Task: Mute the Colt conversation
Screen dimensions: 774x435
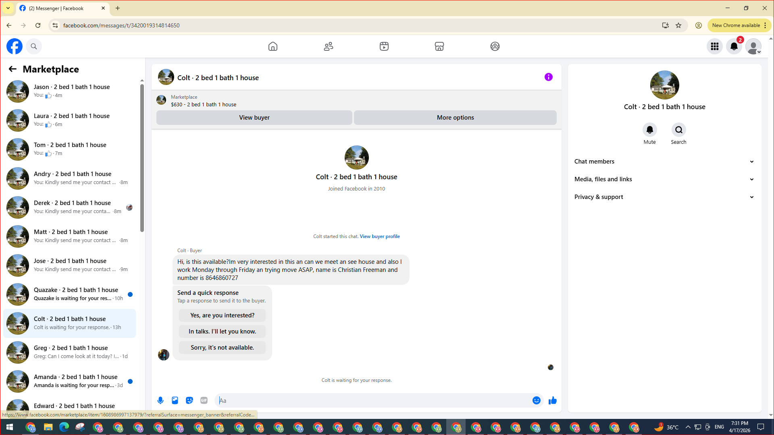Action: click(649, 130)
